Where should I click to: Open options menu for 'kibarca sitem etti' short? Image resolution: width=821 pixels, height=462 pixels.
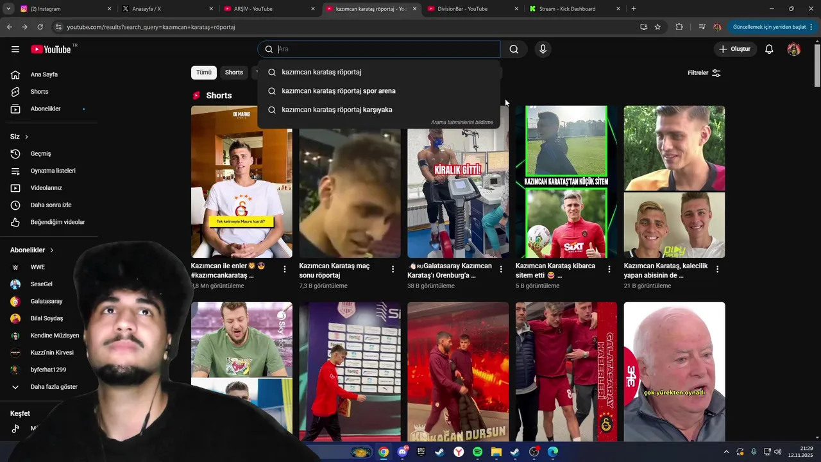609,269
